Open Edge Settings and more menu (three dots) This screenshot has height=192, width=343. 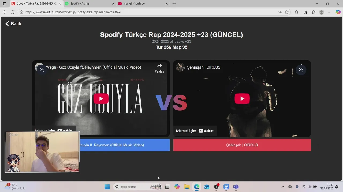coord(330,12)
